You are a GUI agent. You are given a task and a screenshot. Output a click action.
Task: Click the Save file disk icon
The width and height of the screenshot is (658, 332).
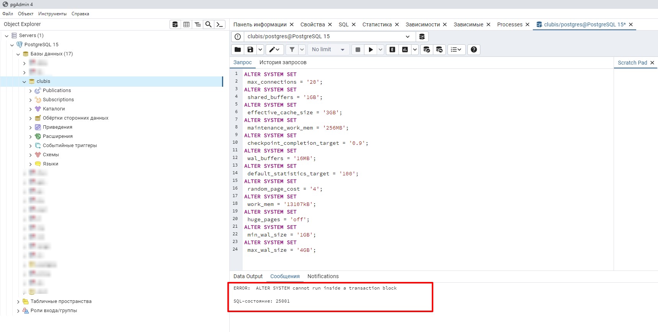point(250,50)
